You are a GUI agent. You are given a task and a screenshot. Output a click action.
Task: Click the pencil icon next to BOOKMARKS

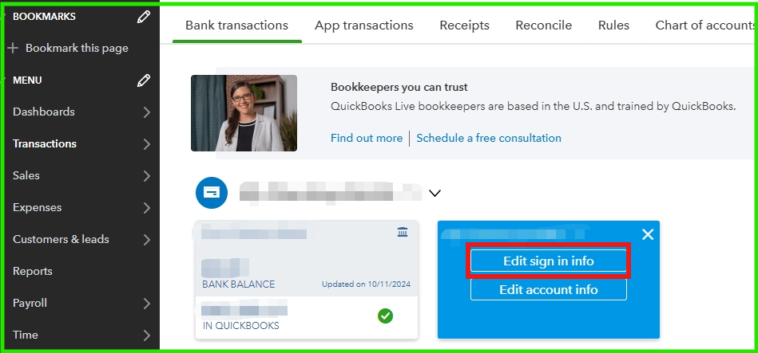(144, 18)
